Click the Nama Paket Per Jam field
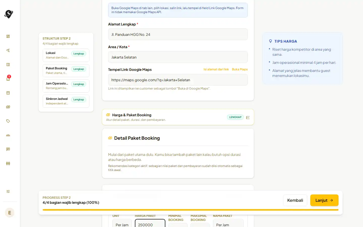The height and width of the screenshot is (227, 363). click(228, 223)
